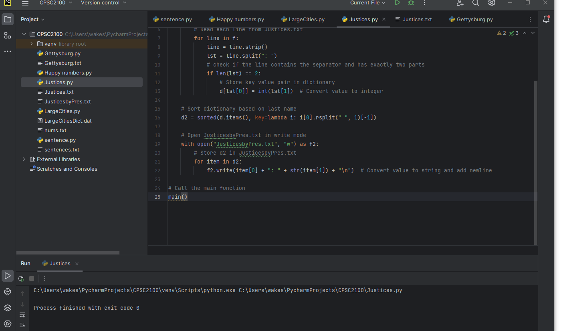Expand the venv library root folder
This screenshot has height=331, width=561.
pyautogui.click(x=31, y=44)
